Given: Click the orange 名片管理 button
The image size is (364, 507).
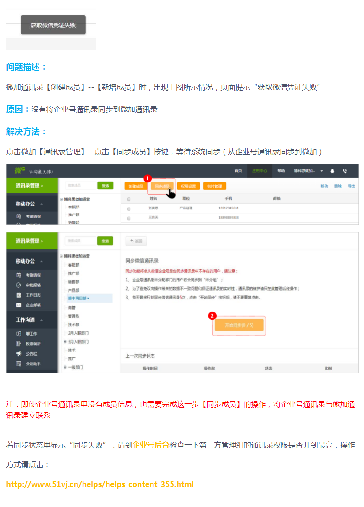Looking at the screenshot, I should click(215, 186).
